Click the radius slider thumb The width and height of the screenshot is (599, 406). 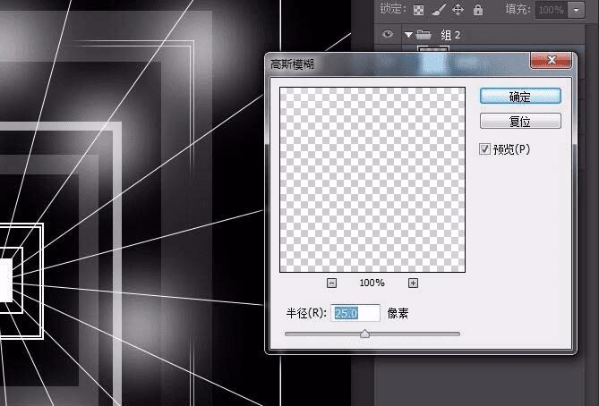click(364, 334)
